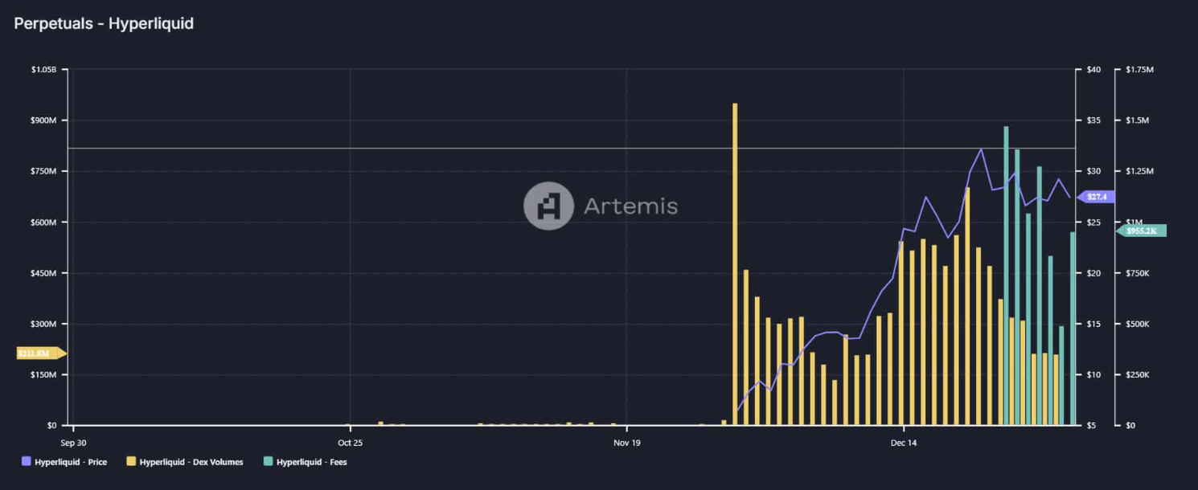Click the tallest yellow Dex Volumes bar
The width and height of the screenshot is (1198, 490).
point(735,264)
